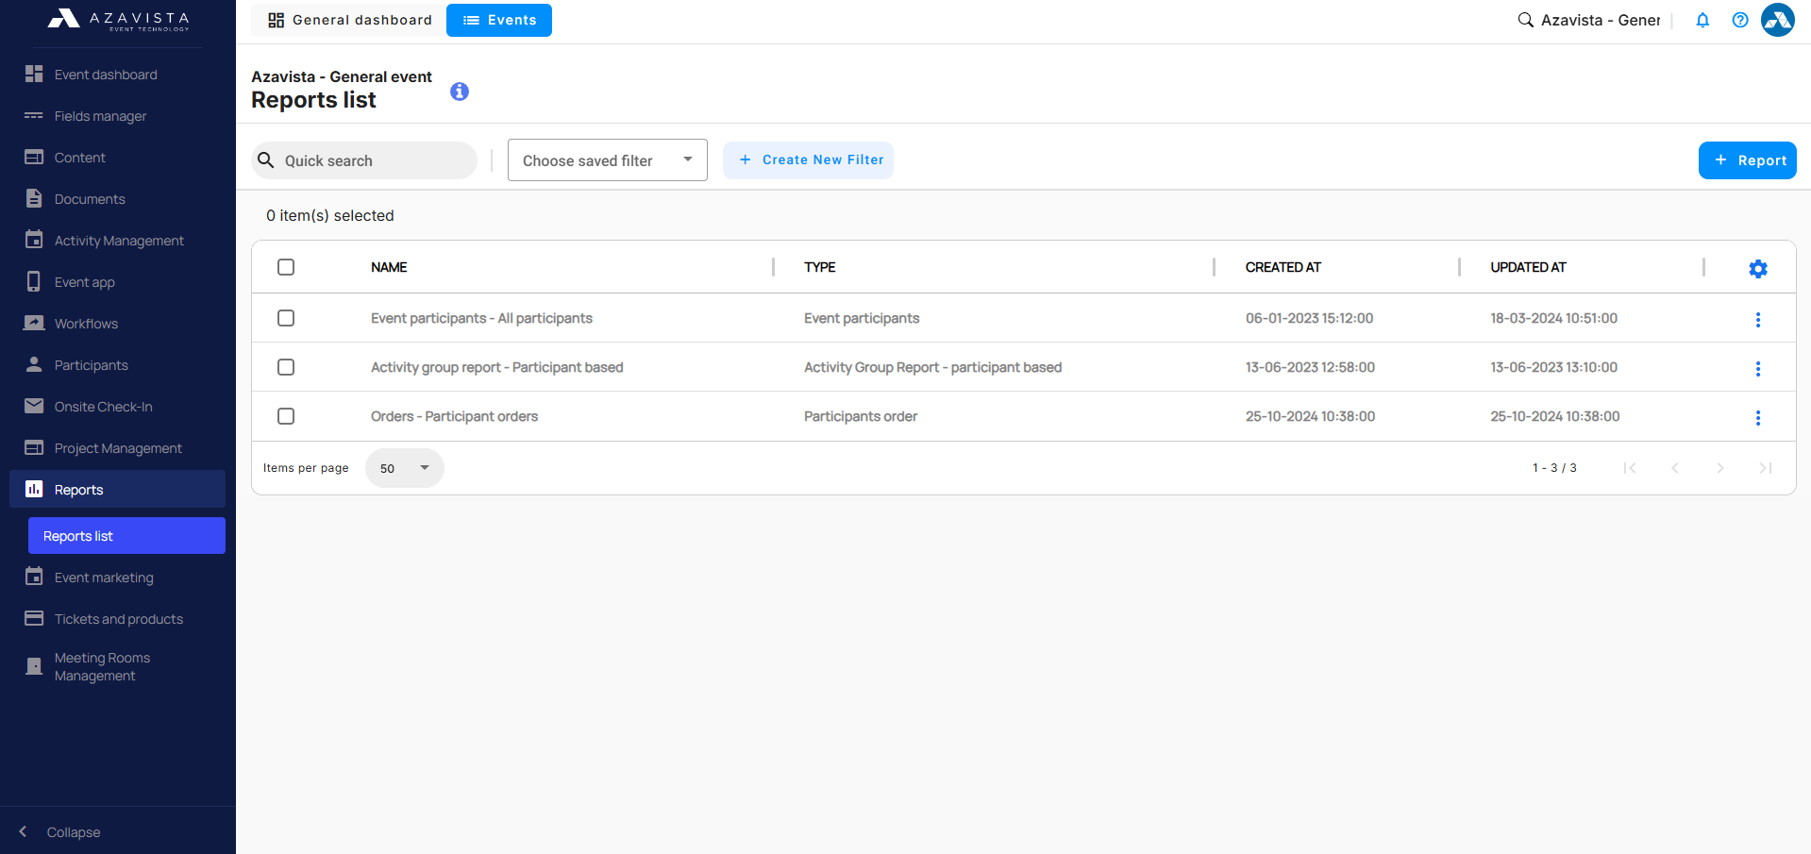
Task: Check the Activity group report row
Action: point(286,367)
